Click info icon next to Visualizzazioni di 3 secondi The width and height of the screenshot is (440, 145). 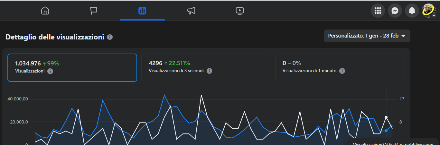pyautogui.click(x=209, y=71)
